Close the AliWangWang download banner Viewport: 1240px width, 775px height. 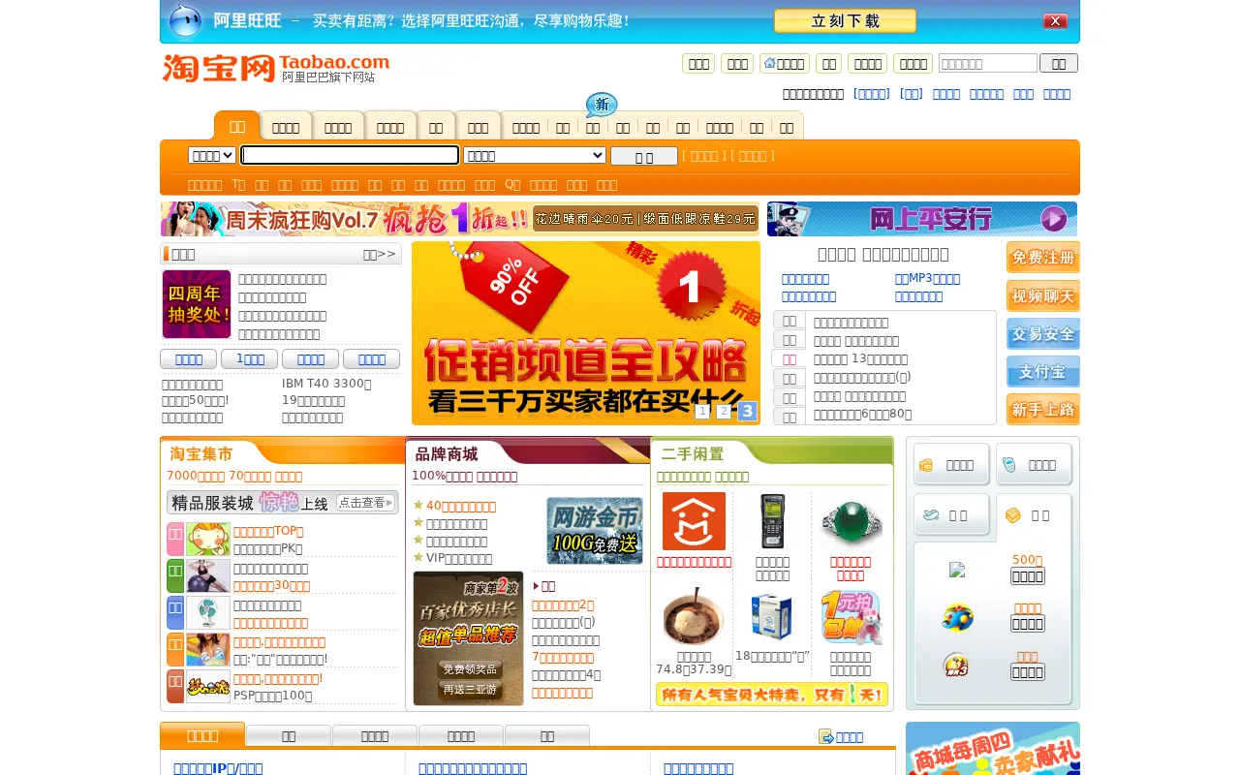coord(1055,21)
